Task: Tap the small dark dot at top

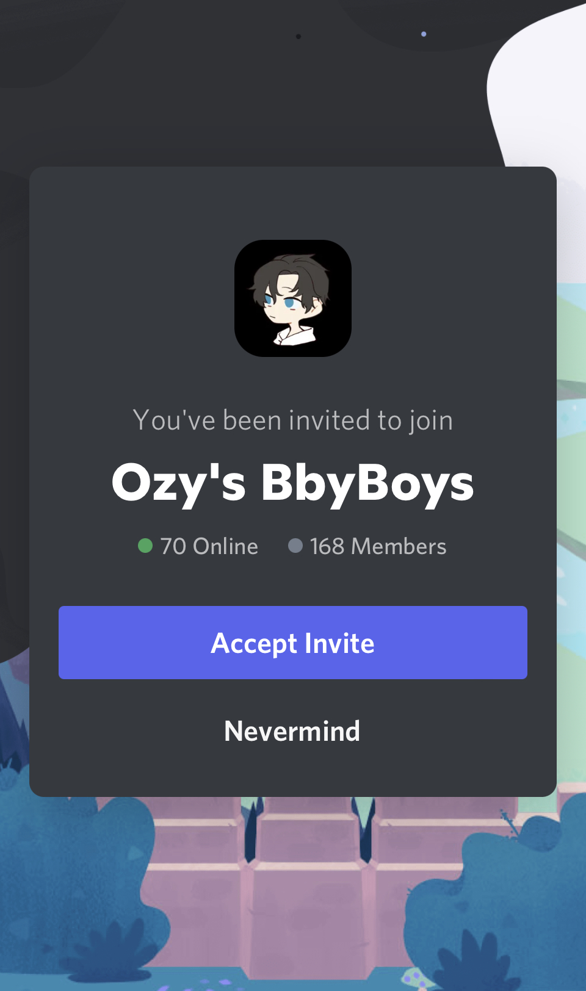Action: [x=298, y=37]
